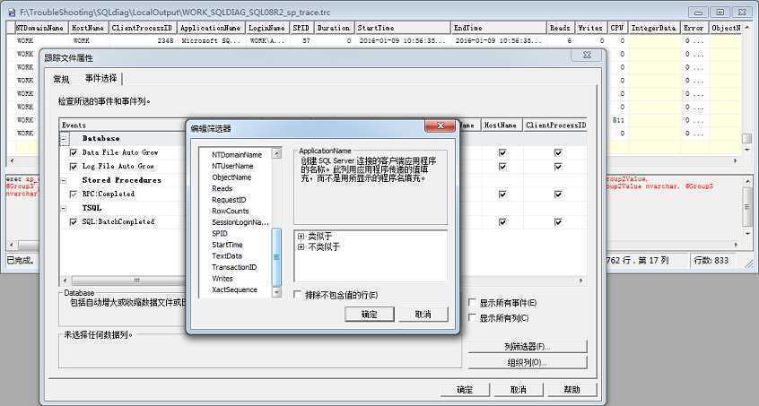Screen dimensions: 759x406
Task: Expand the 类似于 filter node
Action: tap(301, 237)
